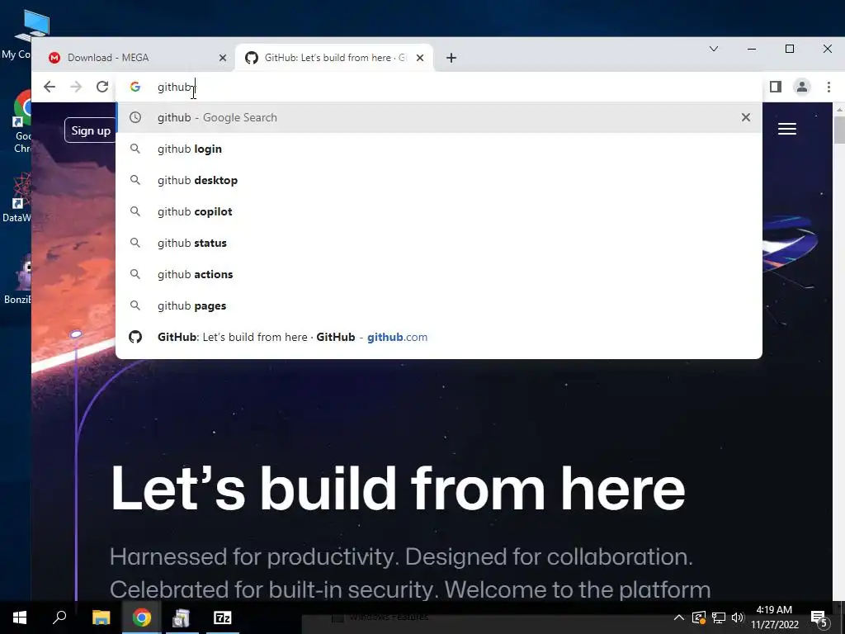Select the 'github actions' suggestion

[439, 274]
